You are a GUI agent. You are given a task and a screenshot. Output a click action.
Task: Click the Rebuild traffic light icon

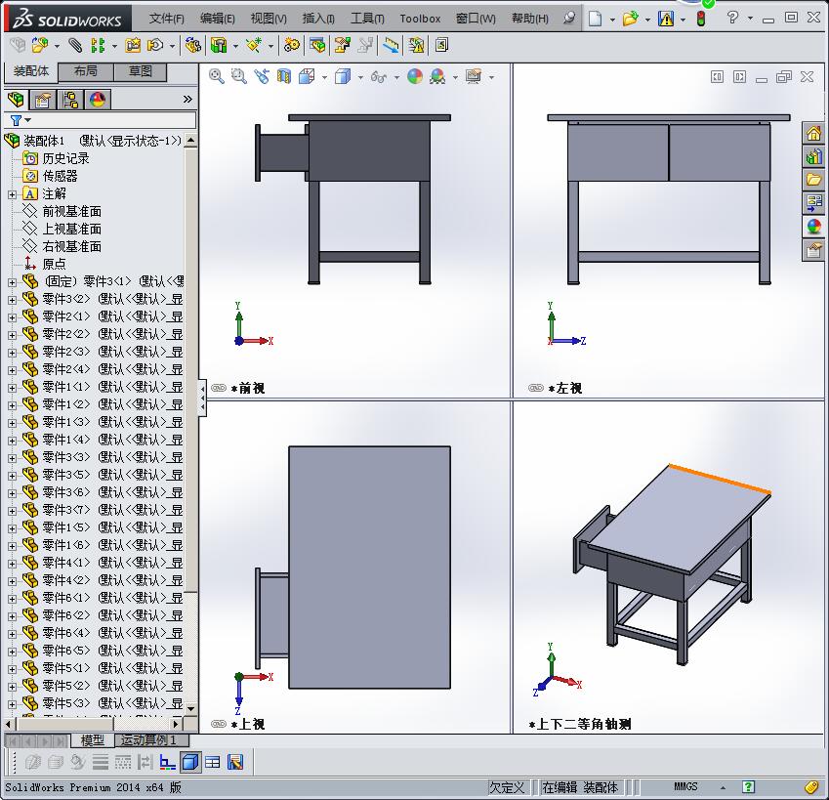pos(702,19)
